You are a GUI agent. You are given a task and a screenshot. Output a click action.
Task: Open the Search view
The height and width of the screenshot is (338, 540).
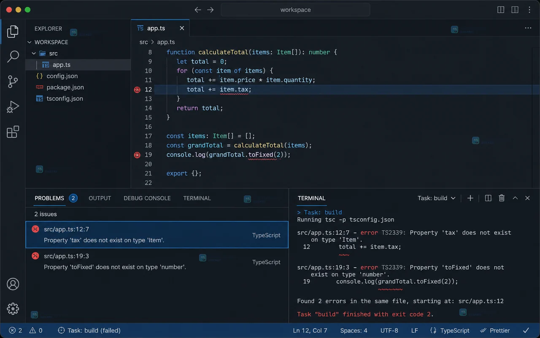(13, 56)
